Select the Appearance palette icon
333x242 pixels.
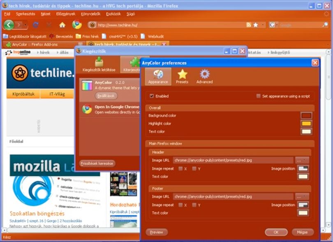click(158, 74)
